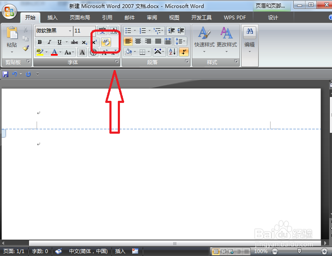Click the Zoom Out minus button

[275, 251]
